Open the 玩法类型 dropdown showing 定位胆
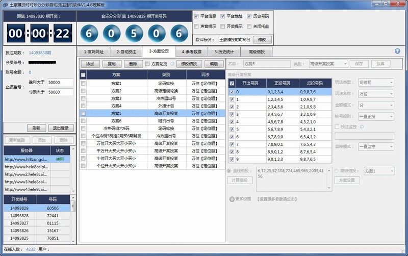 click(376, 82)
